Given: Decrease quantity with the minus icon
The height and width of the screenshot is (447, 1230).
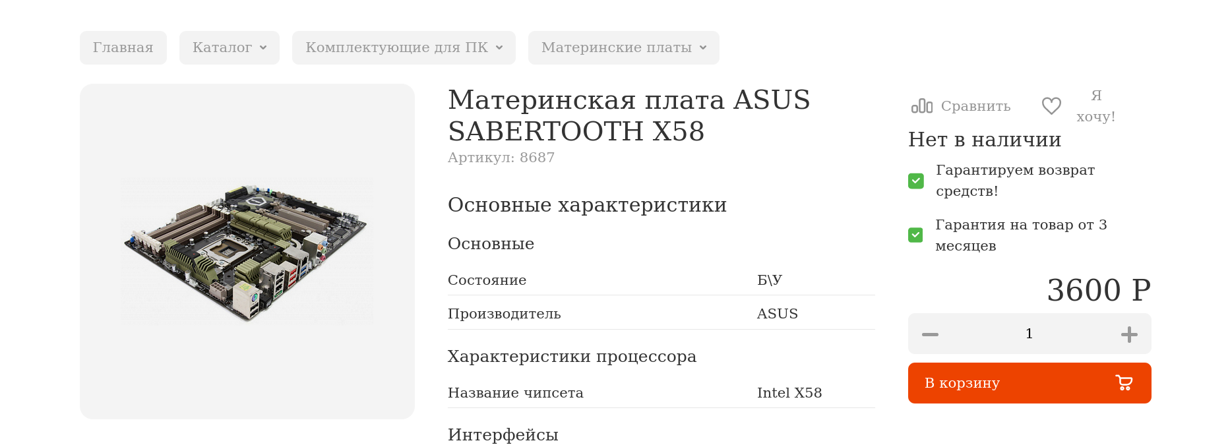Looking at the screenshot, I should 930,334.
